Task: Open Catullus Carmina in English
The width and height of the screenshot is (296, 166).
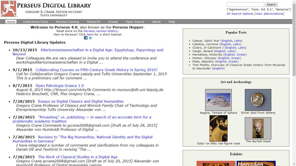Action: [x=225, y=44]
